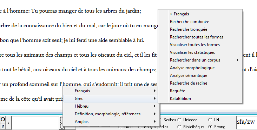The image size is (257, 130).
Task: Click in the empty search text field
Action: point(35,123)
